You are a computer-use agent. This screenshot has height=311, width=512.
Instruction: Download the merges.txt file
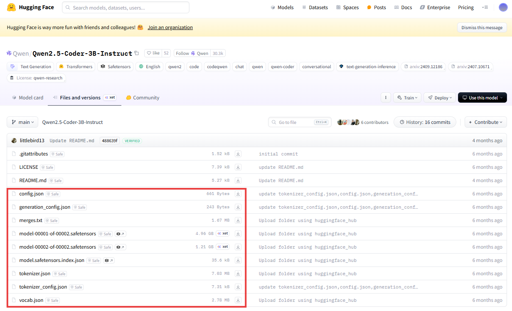(238, 220)
